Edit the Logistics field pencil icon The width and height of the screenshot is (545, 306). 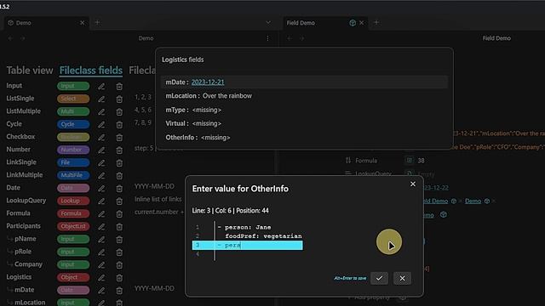[x=101, y=278]
